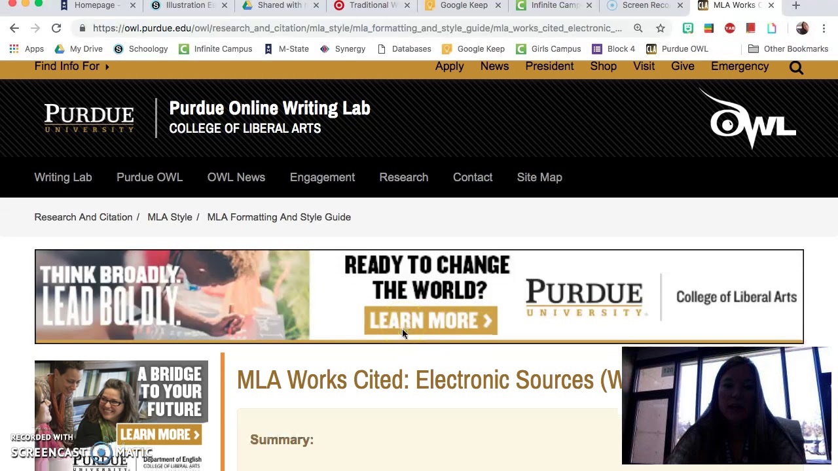
Task: Open My Drive bookmark
Action: [78, 49]
